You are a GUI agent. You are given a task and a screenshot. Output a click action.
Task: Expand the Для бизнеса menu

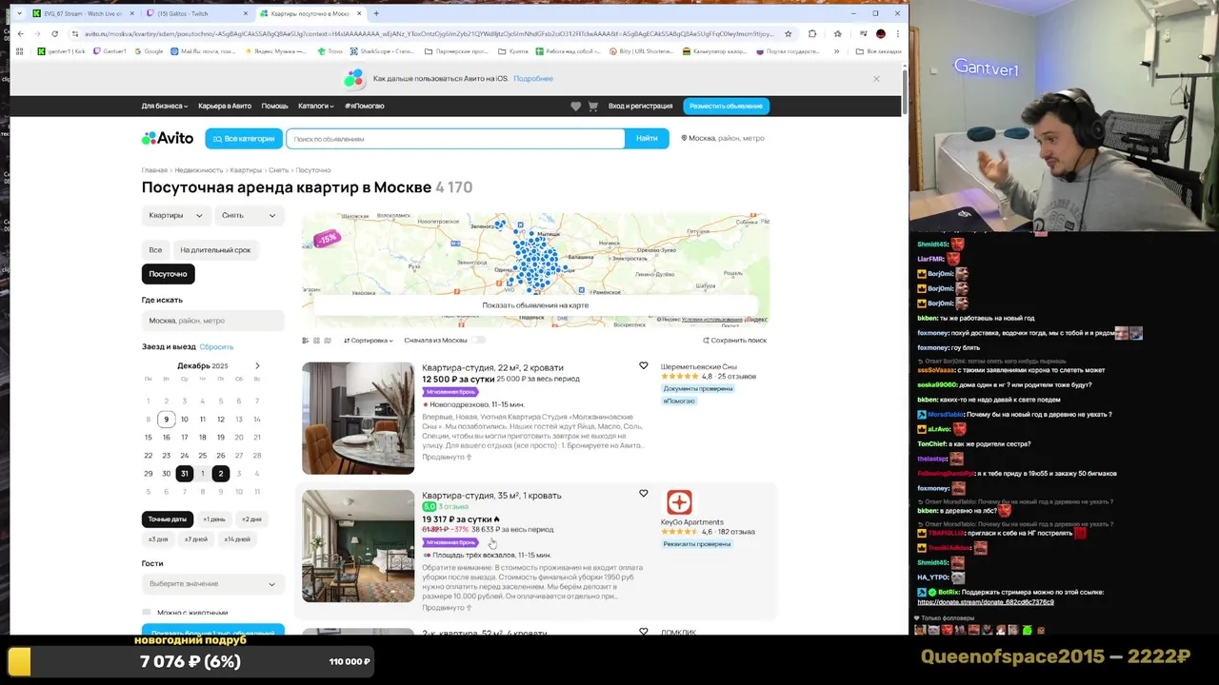(165, 106)
